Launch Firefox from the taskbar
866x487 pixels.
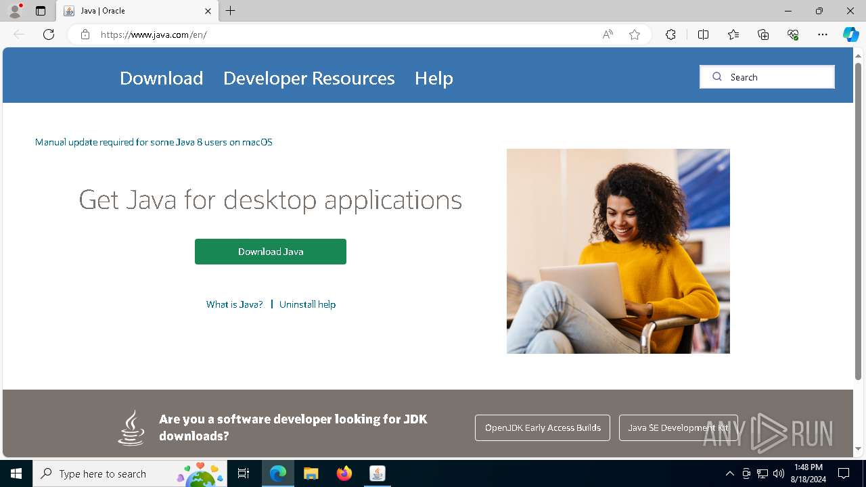coord(344,473)
